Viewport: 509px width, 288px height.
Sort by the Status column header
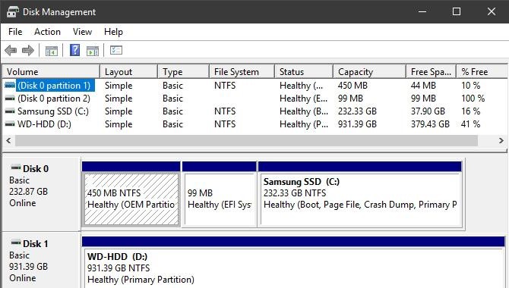304,71
